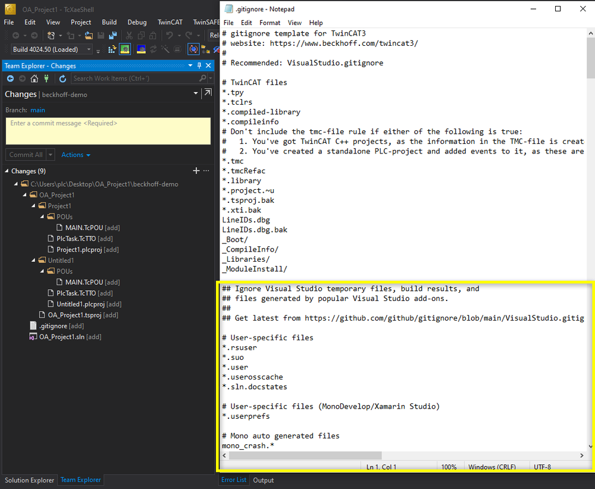Image resolution: width=595 pixels, height=489 pixels.
Task: Open the Build 4024.50 (Loaded) dropdown
Action: [x=89, y=49]
